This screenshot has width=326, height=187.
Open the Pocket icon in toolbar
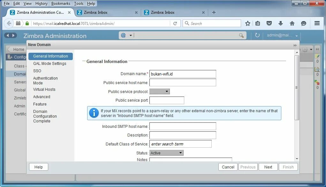[269, 23]
